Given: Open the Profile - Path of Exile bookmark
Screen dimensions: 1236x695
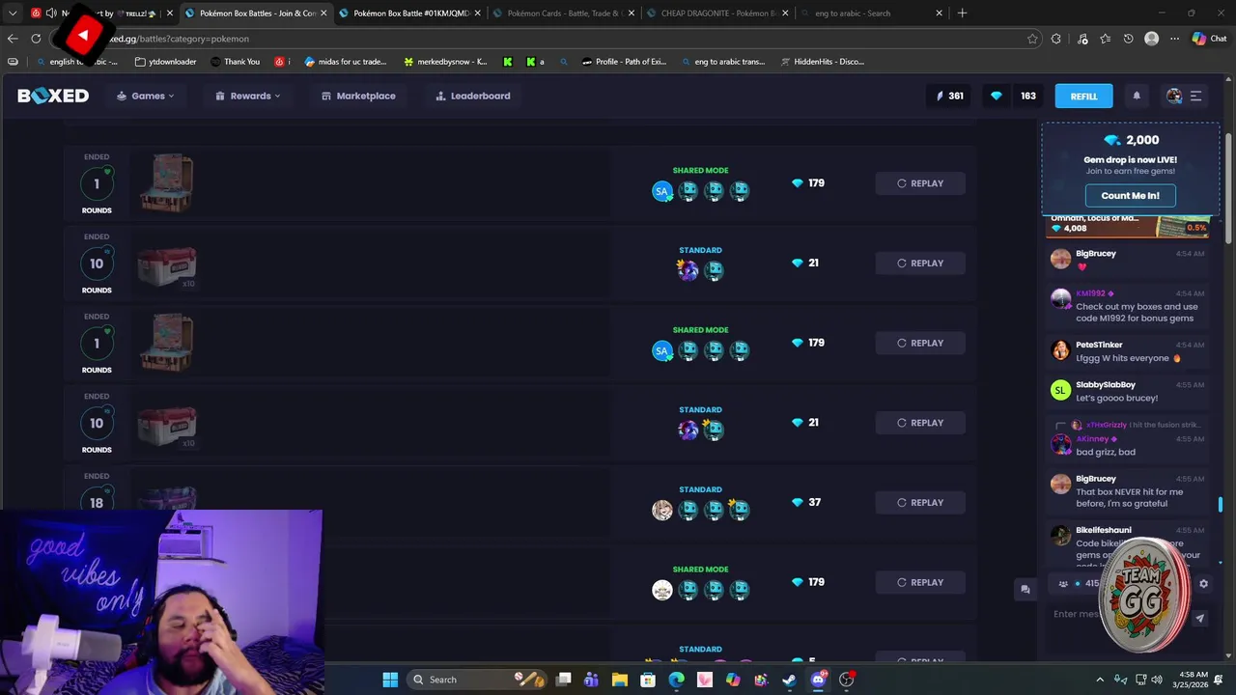Looking at the screenshot, I should click(x=624, y=62).
